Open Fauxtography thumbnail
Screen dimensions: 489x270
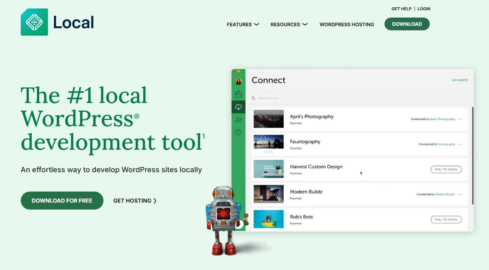(269, 144)
